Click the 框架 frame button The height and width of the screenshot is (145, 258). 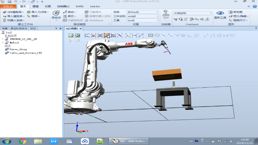pos(33,16)
